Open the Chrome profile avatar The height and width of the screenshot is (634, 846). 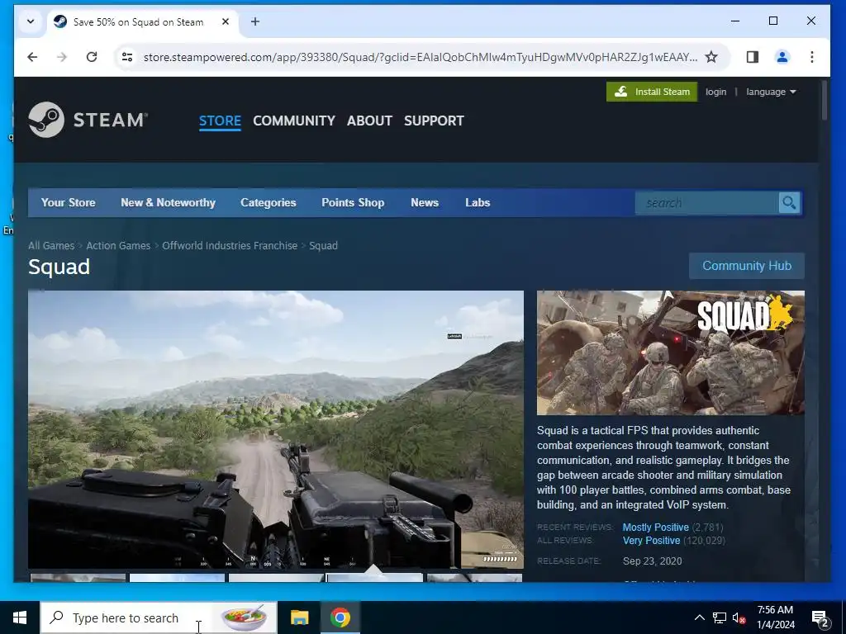782,57
